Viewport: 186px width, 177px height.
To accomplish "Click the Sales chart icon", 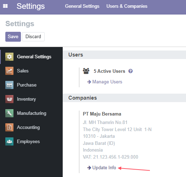I will 9,71.
